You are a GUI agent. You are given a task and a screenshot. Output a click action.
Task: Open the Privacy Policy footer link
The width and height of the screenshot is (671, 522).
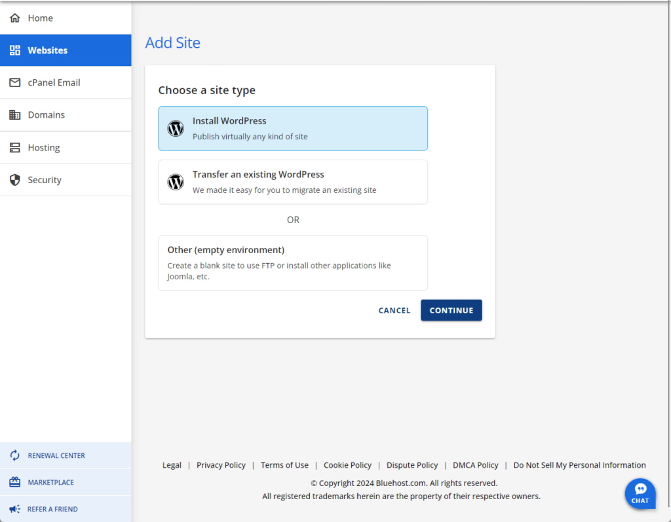221,464
